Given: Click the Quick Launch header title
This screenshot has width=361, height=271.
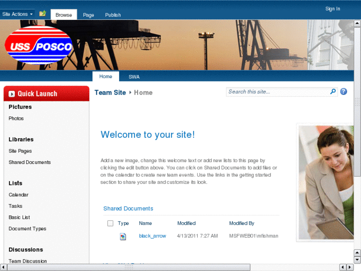Looking at the screenshot, I should click(37, 93).
